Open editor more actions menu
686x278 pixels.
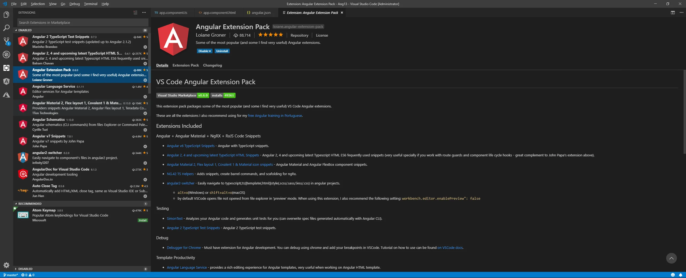click(x=681, y=13)
